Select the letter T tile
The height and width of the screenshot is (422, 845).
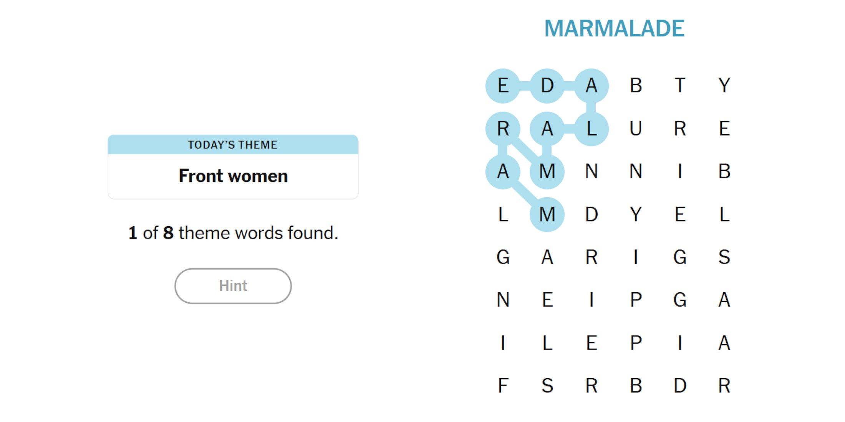coord(680,86)
